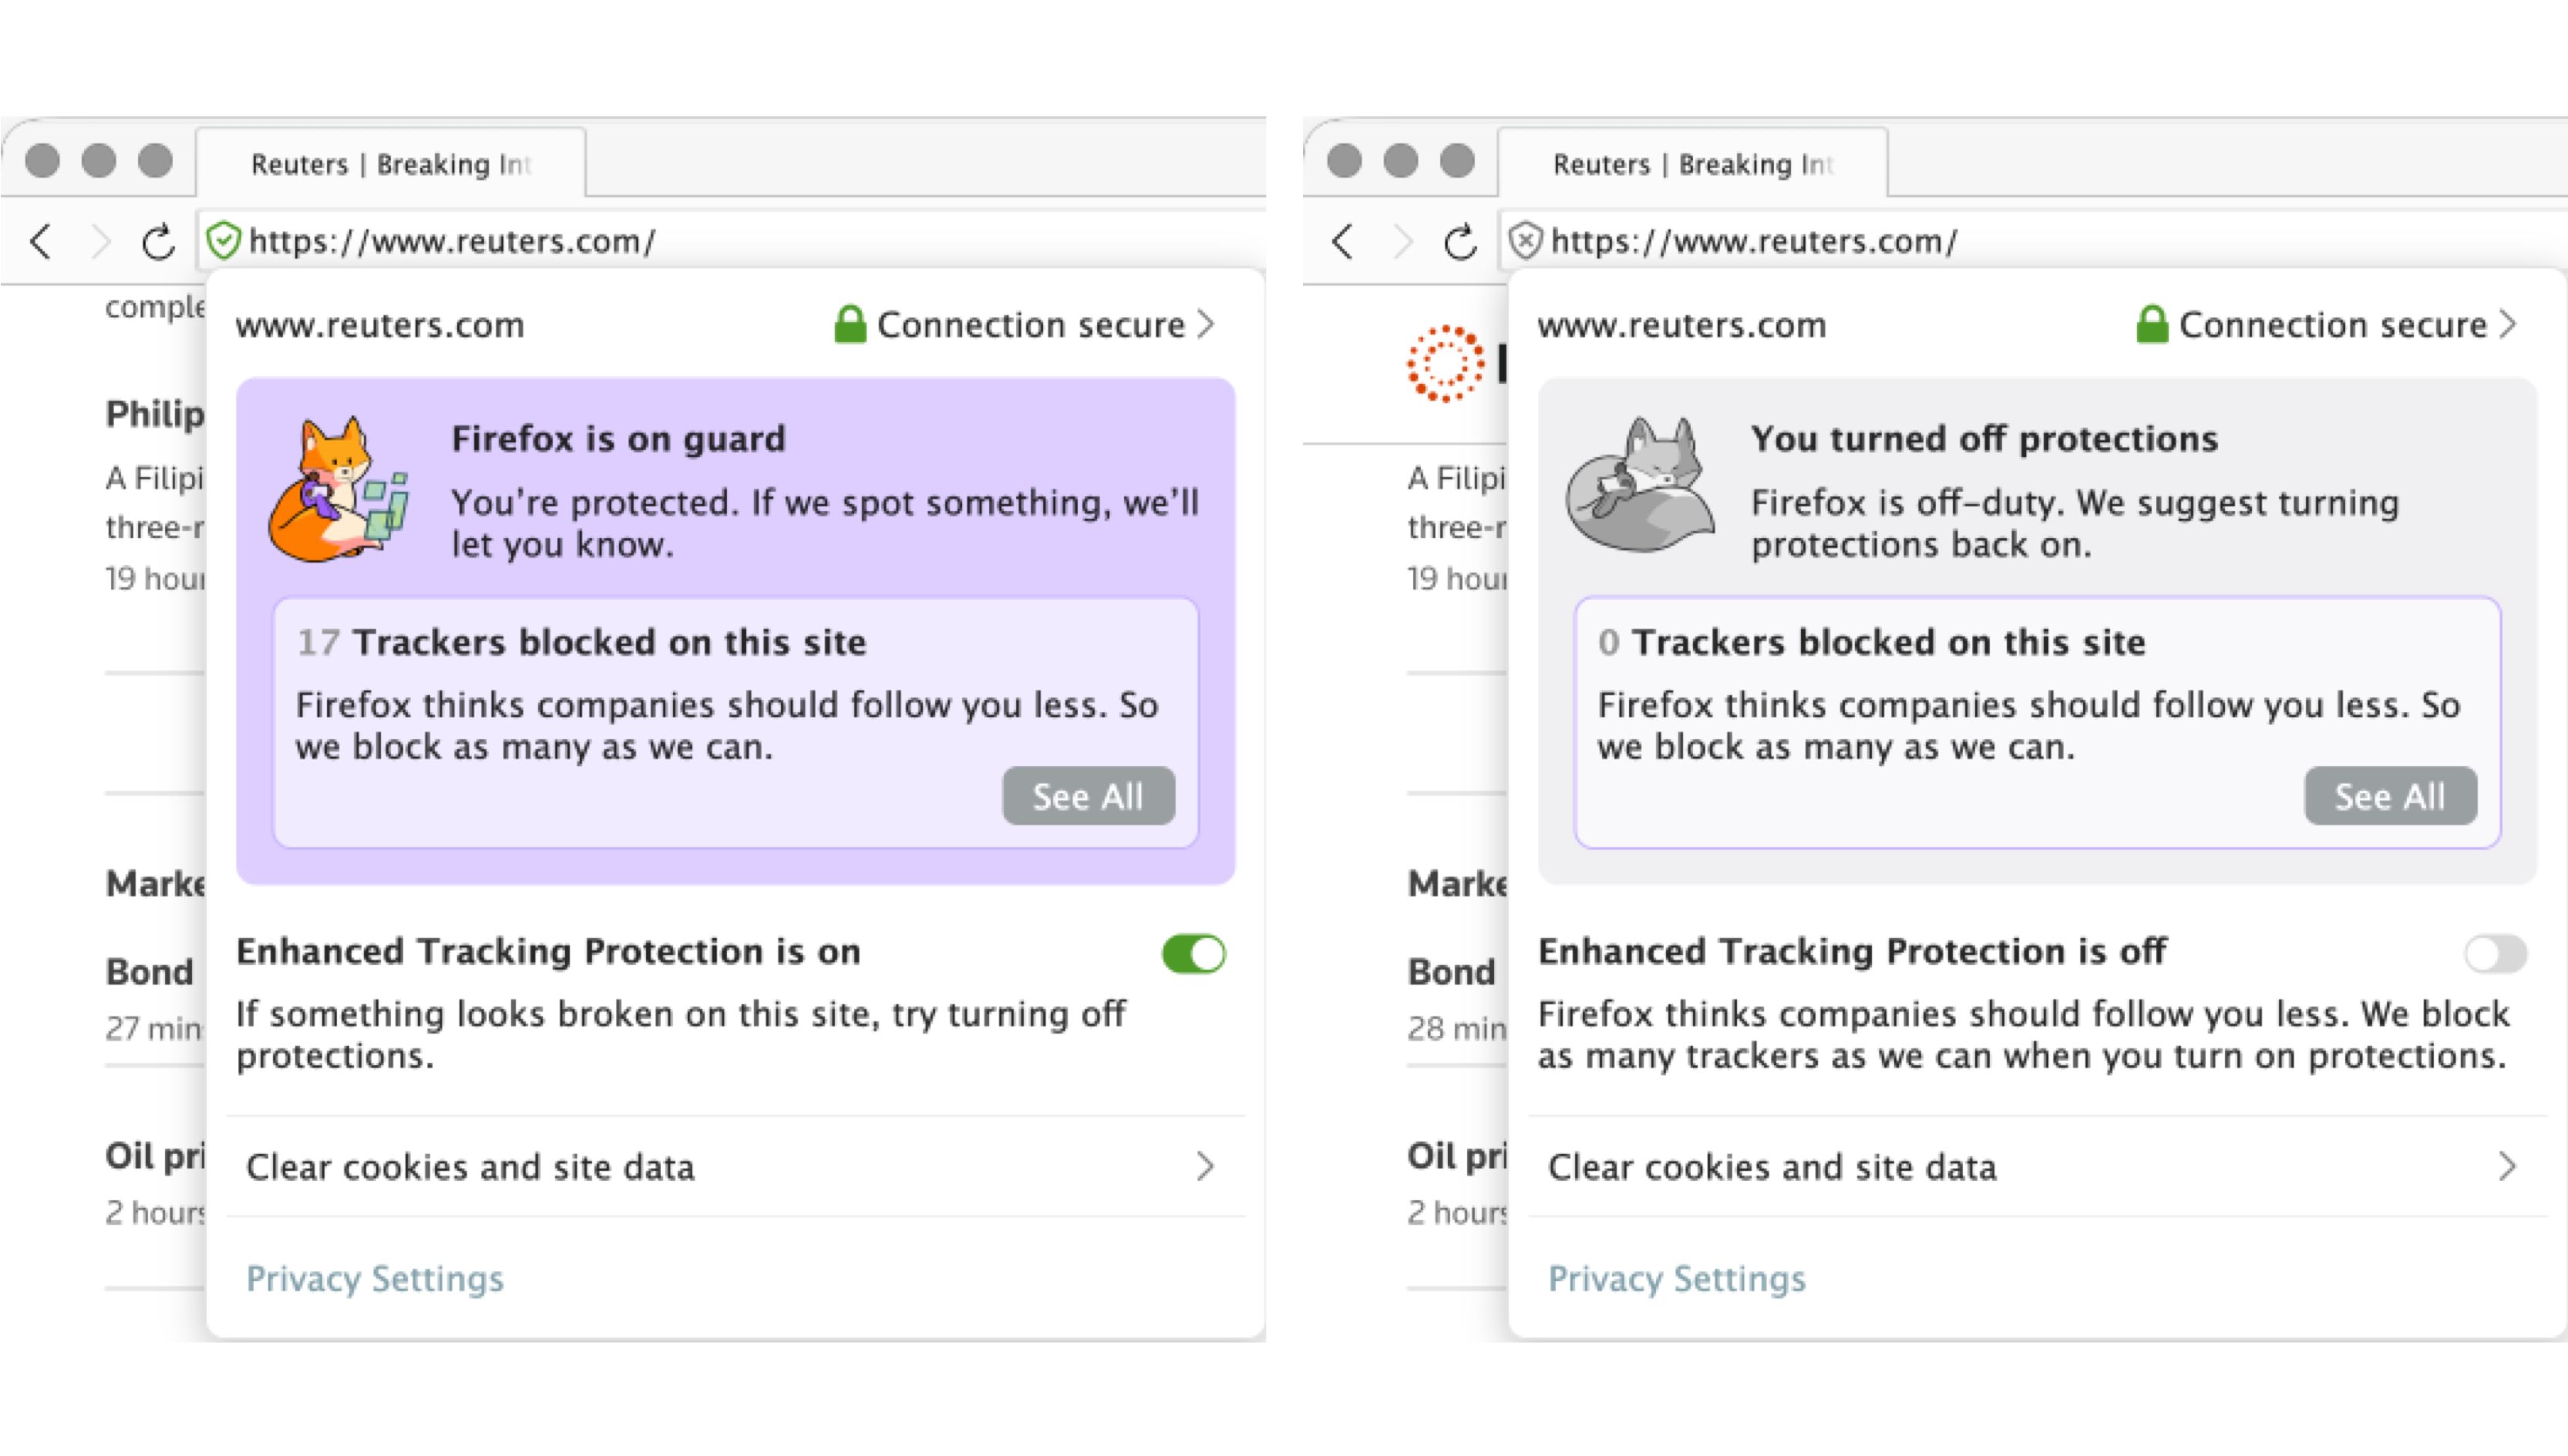This screenshot has height=1456, width=2568.
Task: Select the Reuters tab in right window
Action: [x=1692, y=164]
